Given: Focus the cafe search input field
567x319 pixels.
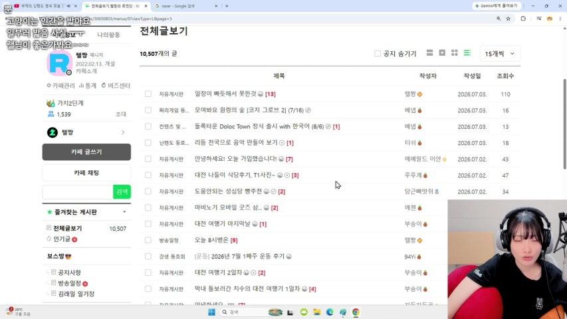Looking at the screenshot, I should [78, 191].
